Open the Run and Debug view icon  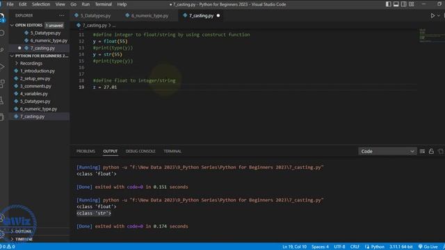2,67
